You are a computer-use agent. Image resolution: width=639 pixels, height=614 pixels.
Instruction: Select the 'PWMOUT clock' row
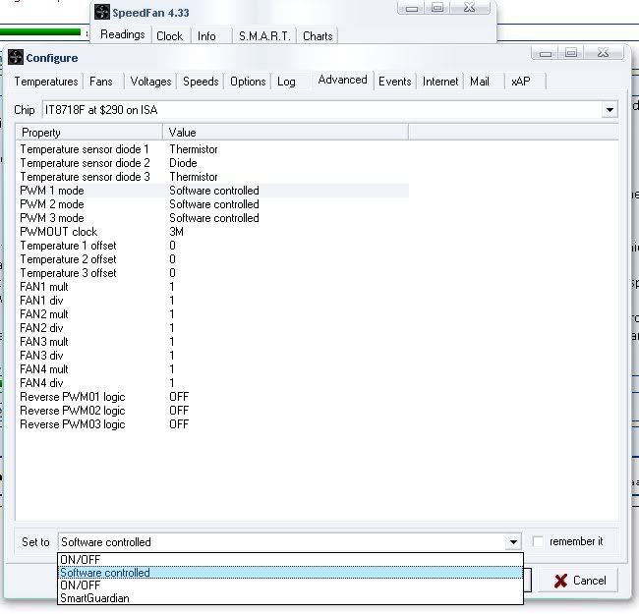click(212, 232)
